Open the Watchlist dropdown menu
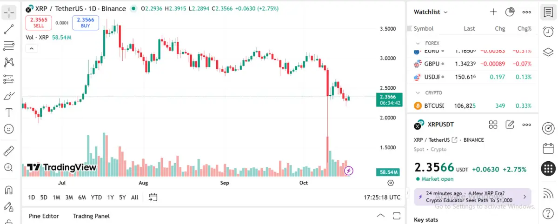Image resolution: width=558 pixels, height=224 pixels. point(431,12)
